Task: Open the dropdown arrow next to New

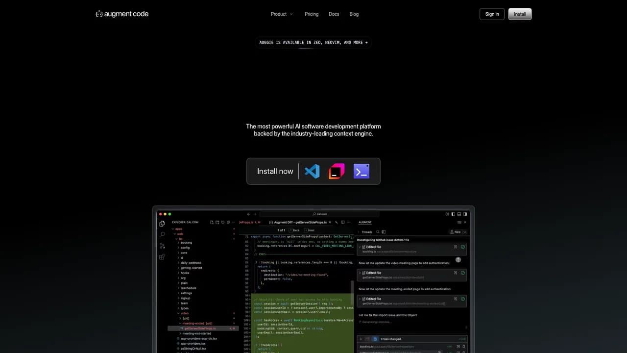Action: coord(465,232)
